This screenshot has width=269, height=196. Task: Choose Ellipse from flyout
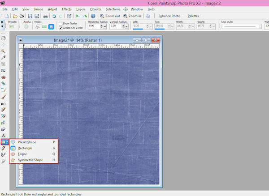coord(34,154)
